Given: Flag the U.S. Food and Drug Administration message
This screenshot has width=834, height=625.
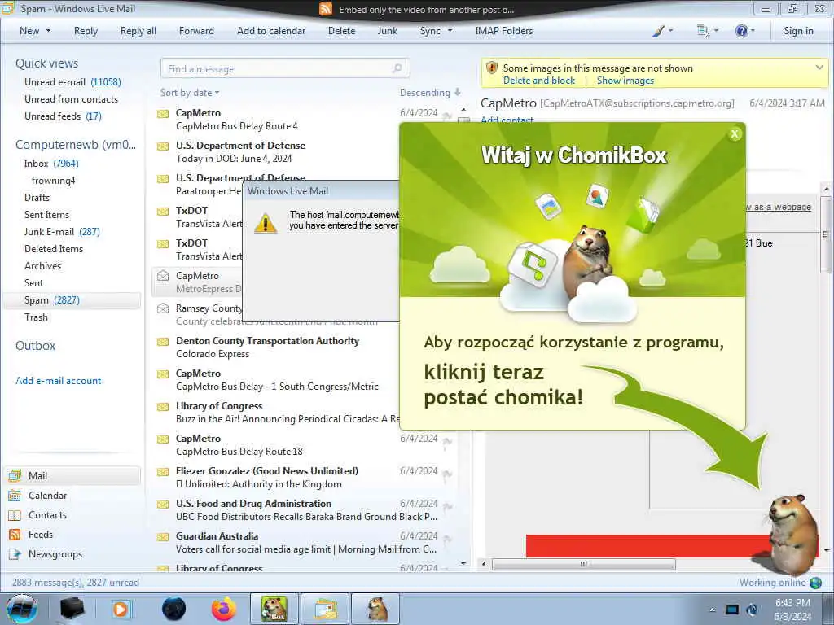Looking at the screenshot, I should click(447, 506).
